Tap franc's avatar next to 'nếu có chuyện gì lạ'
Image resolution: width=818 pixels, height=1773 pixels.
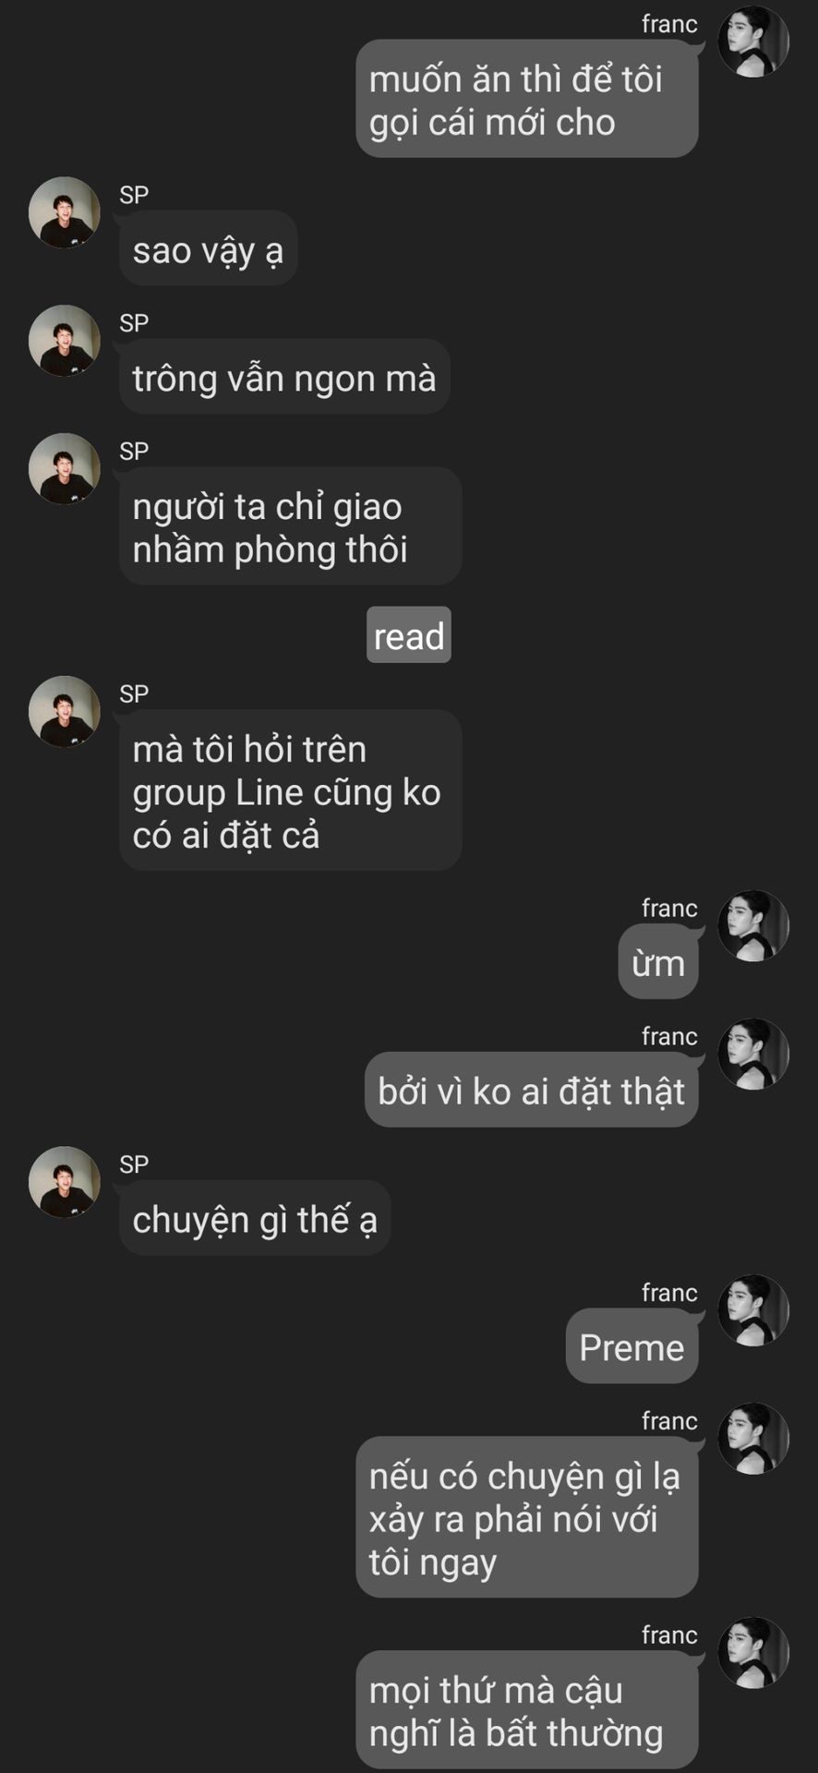[753, 1439]
